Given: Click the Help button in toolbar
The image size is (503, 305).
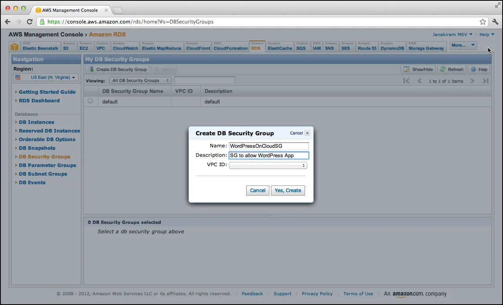Looking at the screenshot, I should (479, 69).
